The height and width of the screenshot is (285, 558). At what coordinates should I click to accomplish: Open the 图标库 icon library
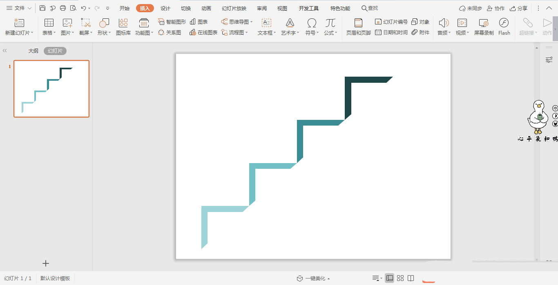tap(123, 27)
